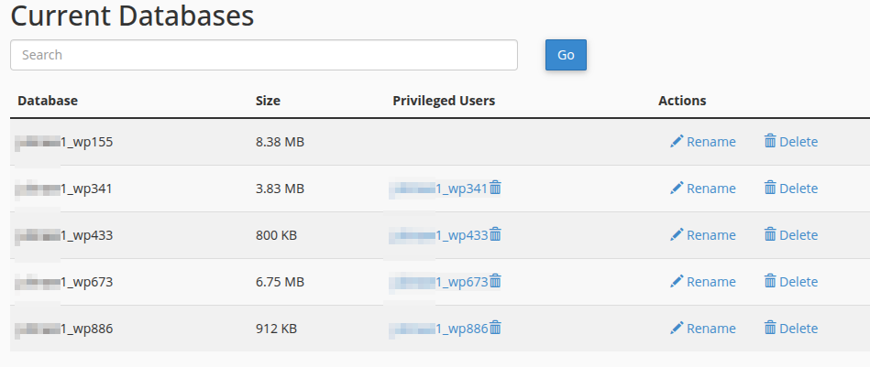Rename the 1_wp886 database
This screenshot has width=870, height=367.
[x=703, y=329]
